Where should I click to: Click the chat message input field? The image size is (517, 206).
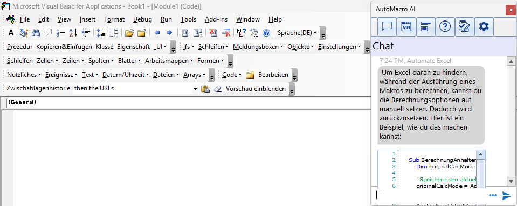coord(430,195)
